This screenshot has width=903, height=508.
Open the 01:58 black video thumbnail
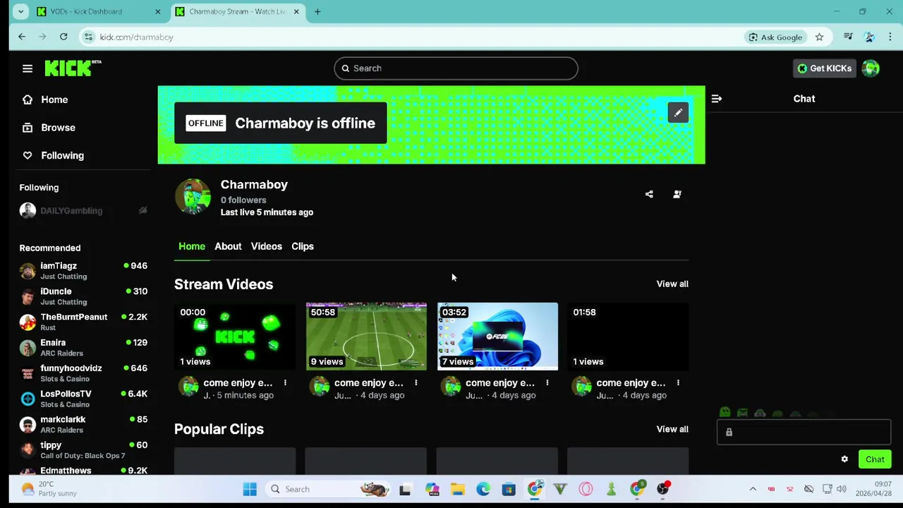tap(628, 337)
